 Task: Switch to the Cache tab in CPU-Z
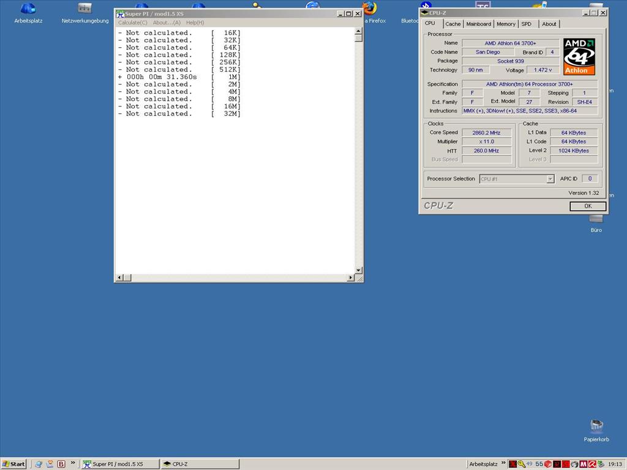coord(453,24)
